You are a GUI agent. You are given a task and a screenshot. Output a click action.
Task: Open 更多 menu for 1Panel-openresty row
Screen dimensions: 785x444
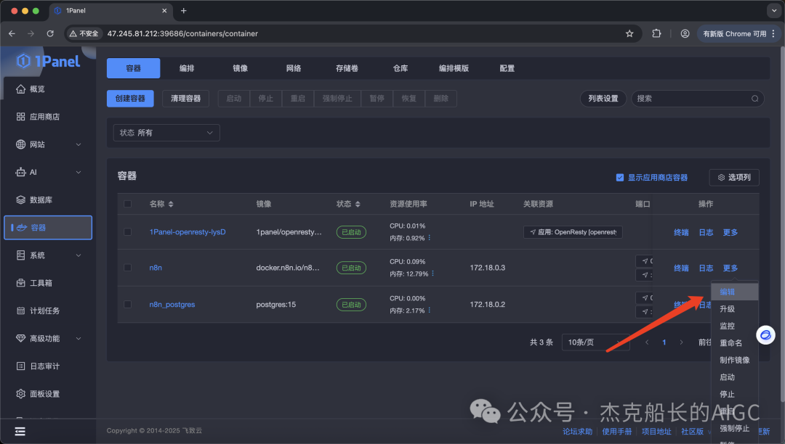pyautogui.click(x=730, y=232)
